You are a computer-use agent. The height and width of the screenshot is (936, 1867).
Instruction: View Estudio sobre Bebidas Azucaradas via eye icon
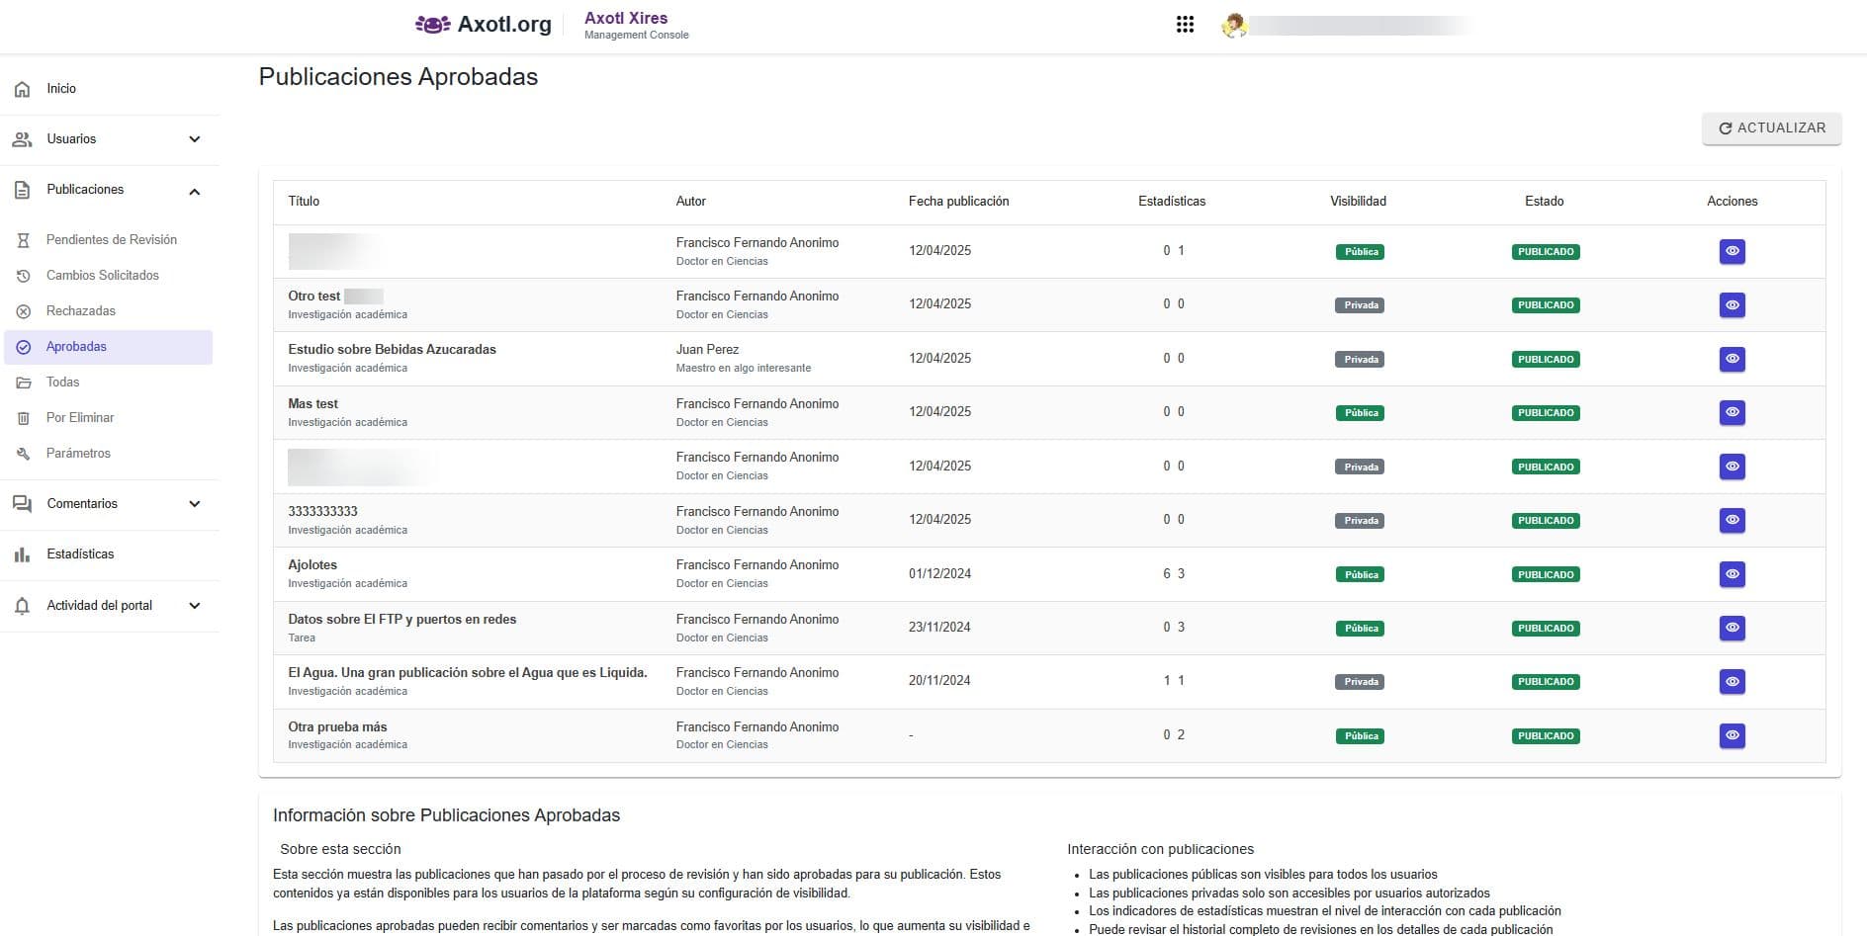1732,359
